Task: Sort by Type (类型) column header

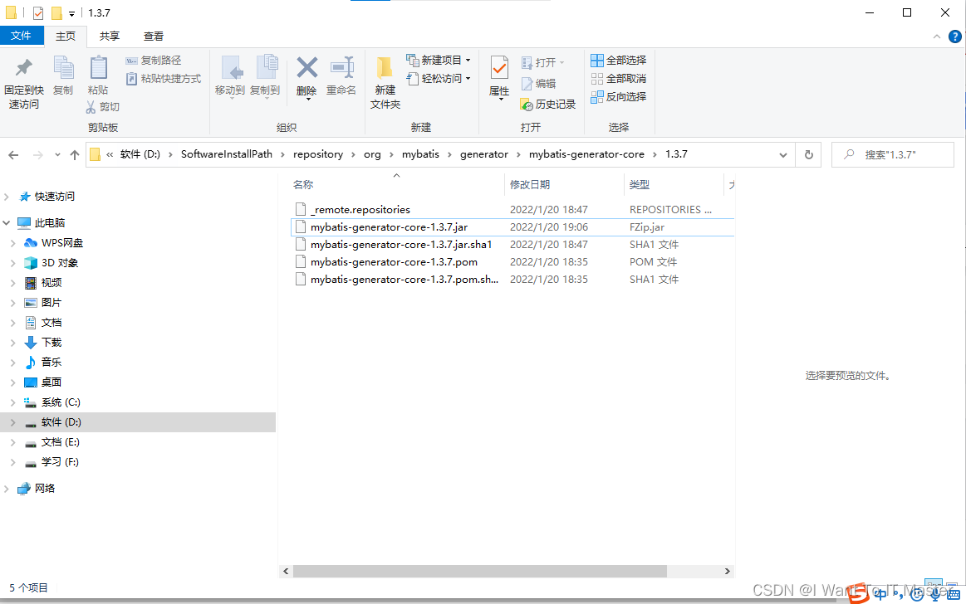Action: 674,184
